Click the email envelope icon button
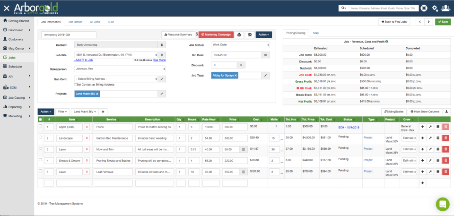This screenshot has height=216, width=454. click(x=249, y=35)
